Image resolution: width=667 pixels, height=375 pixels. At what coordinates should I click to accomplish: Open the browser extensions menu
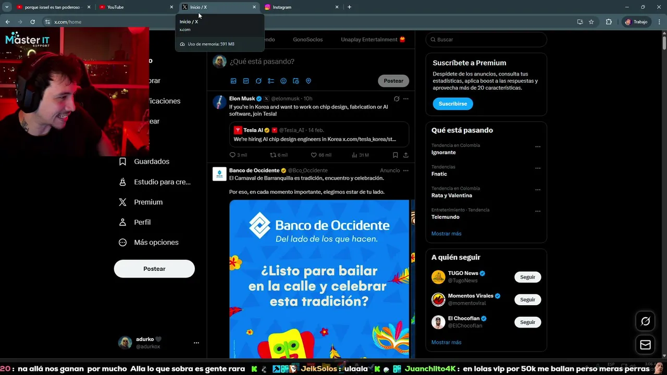click(x=609, y=22)
